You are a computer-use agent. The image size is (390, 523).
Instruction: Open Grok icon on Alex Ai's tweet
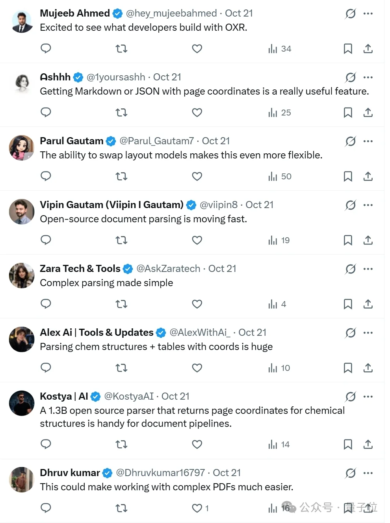[351, 333]
